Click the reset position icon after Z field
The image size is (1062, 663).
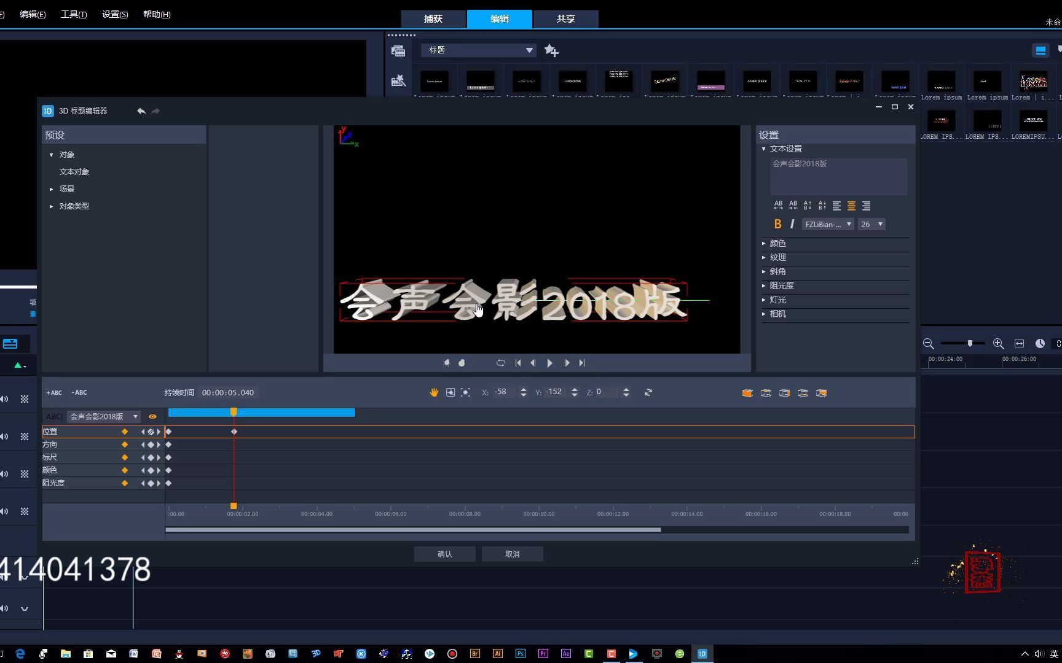click(x=648, y=392)
